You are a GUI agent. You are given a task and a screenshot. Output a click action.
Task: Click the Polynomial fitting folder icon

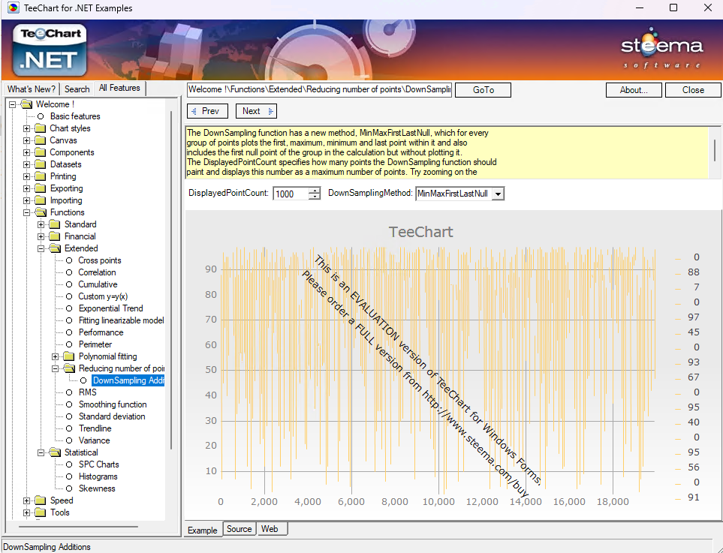[69, 356]
